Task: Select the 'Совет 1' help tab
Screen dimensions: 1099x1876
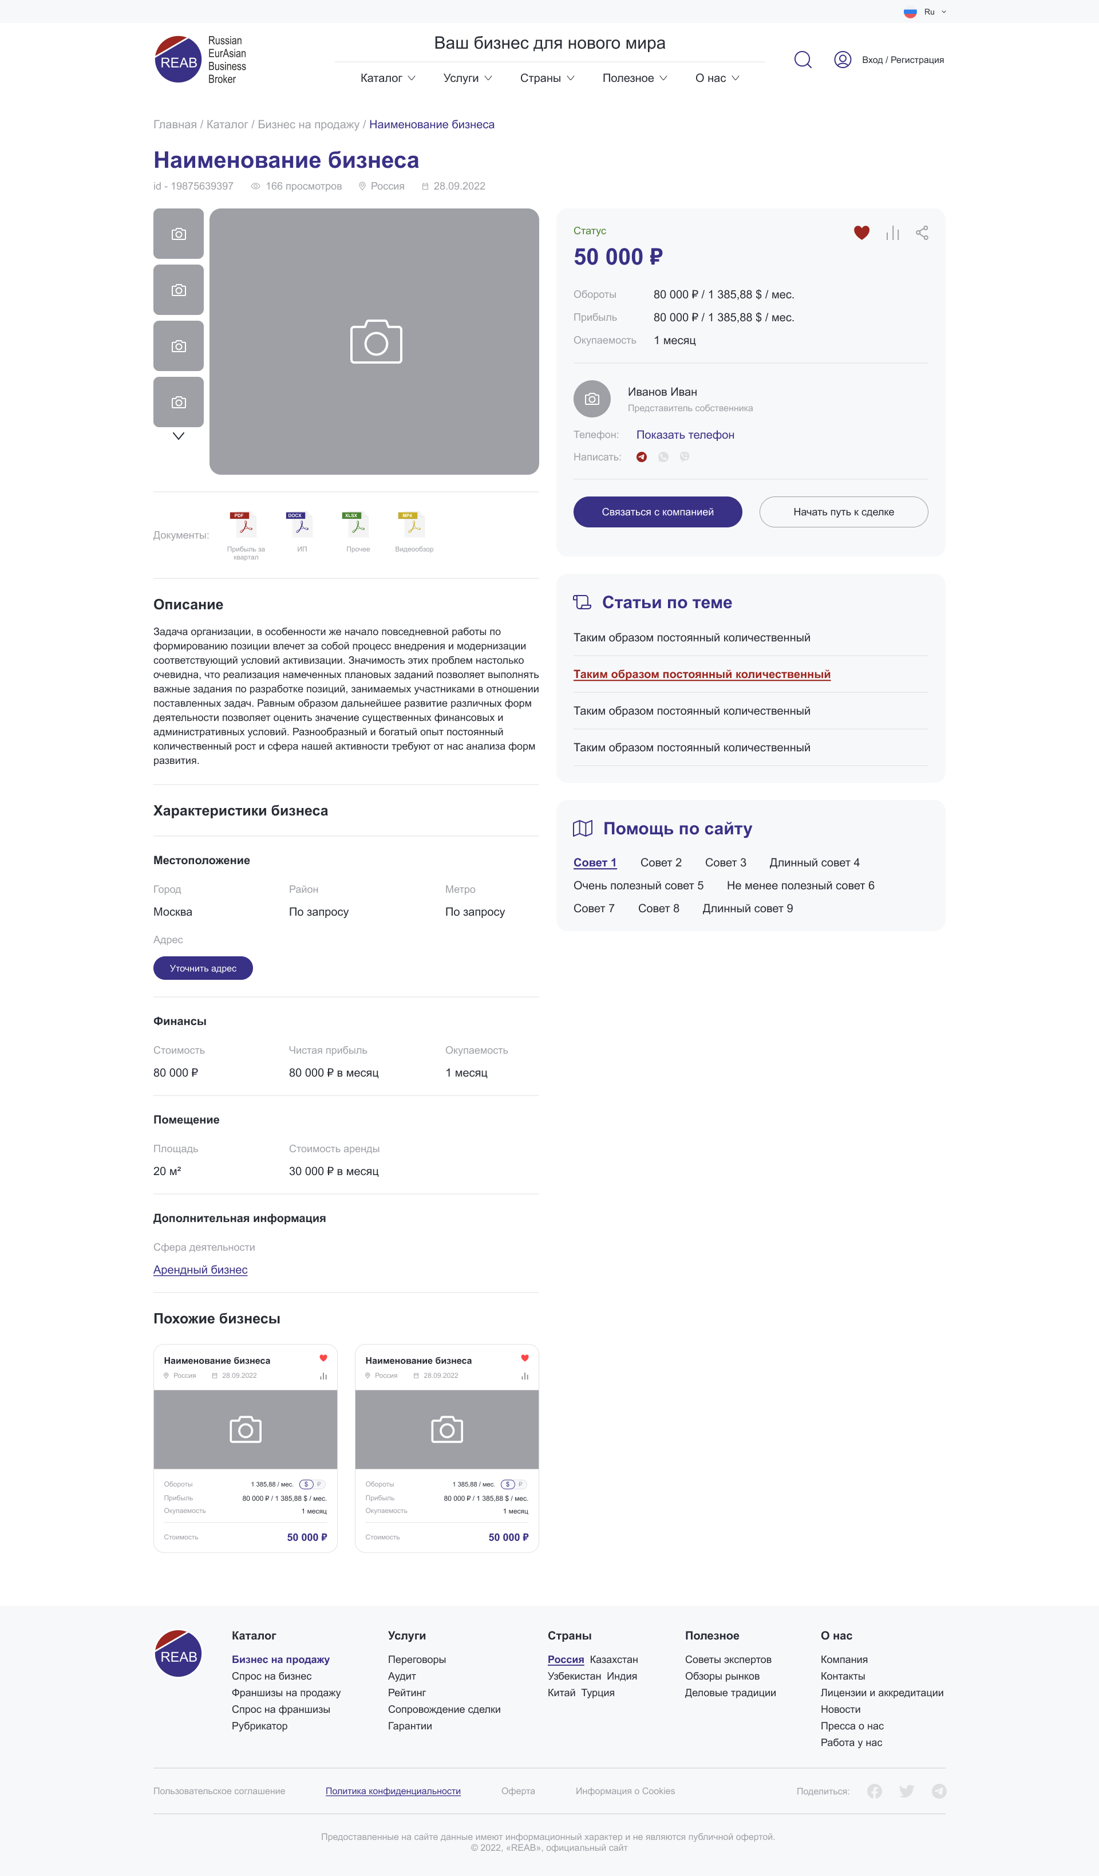Action: 595,863
